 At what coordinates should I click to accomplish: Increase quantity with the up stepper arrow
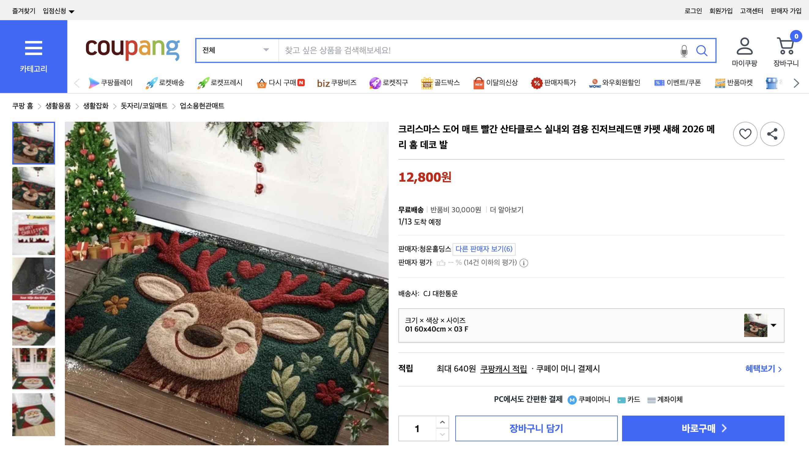[x=442, y=422]
